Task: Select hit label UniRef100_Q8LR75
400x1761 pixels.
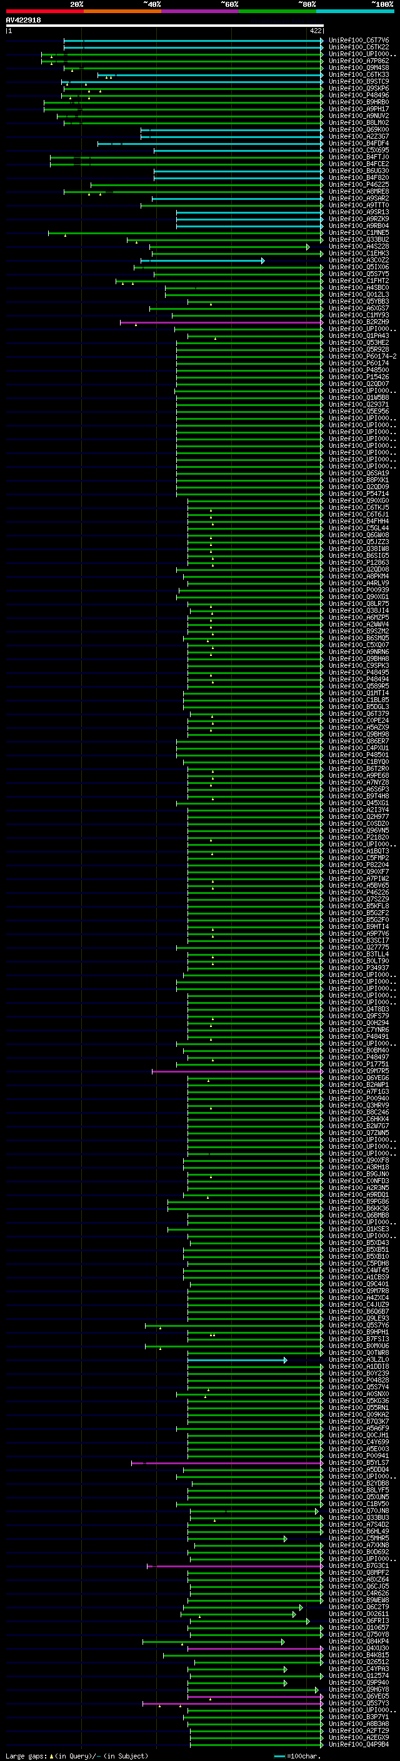Action: tap(359, 603)
